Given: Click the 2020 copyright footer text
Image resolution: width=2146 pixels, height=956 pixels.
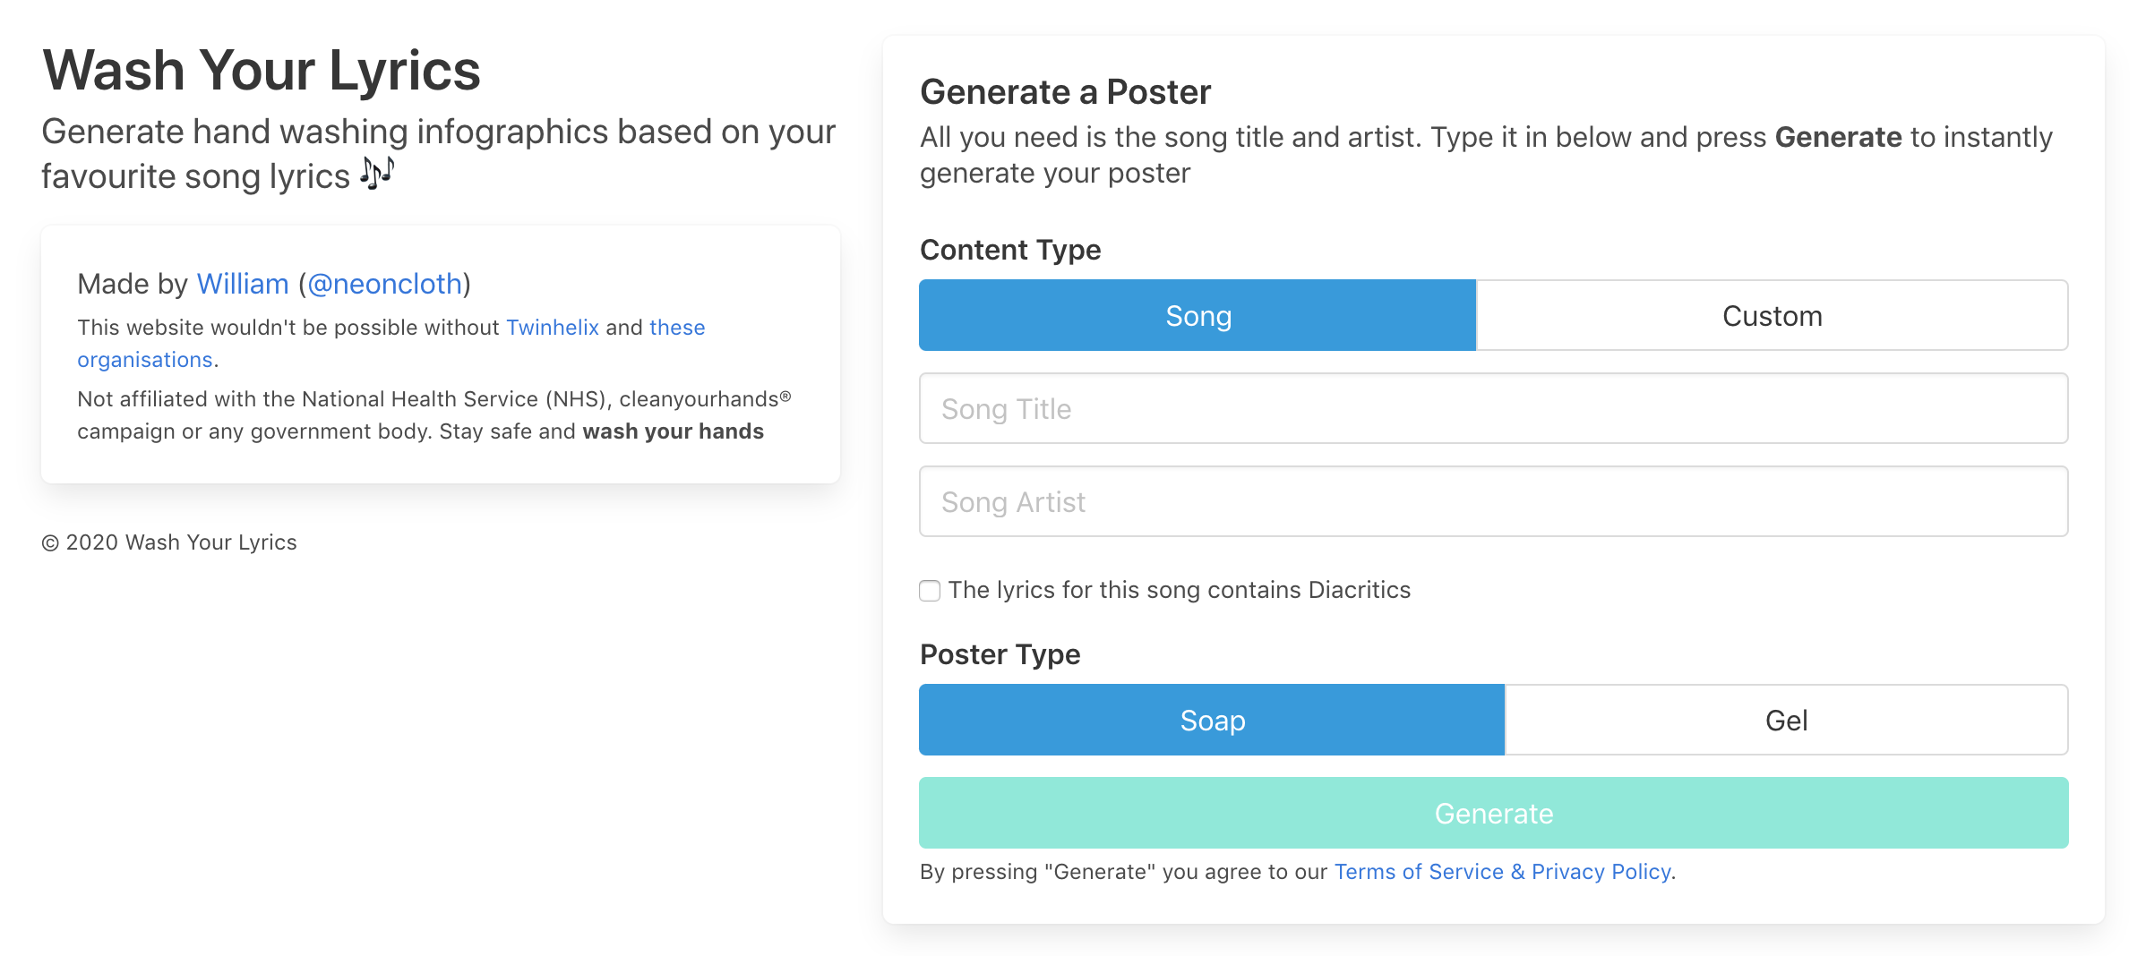Looking at the screenshot, I should 169,542.
